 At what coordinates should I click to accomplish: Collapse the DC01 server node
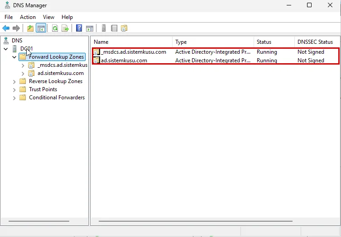tap(6, 49)
